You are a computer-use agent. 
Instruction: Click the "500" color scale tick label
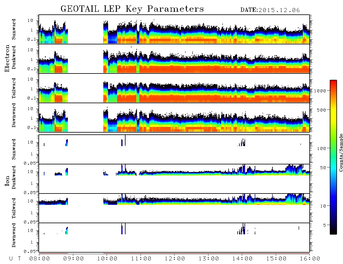[x=321, y=110]
